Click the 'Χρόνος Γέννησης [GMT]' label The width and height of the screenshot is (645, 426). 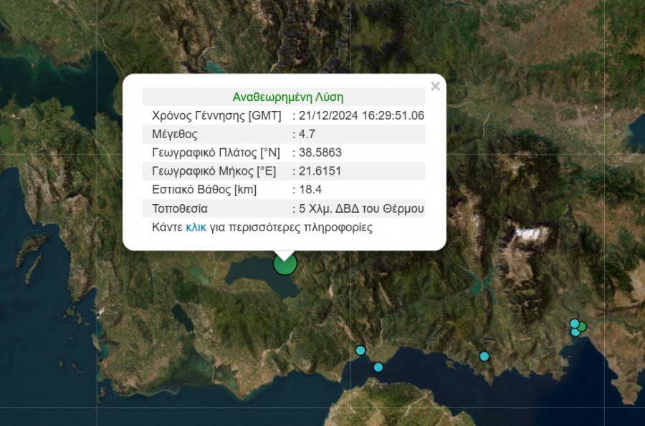click(216, 115)
